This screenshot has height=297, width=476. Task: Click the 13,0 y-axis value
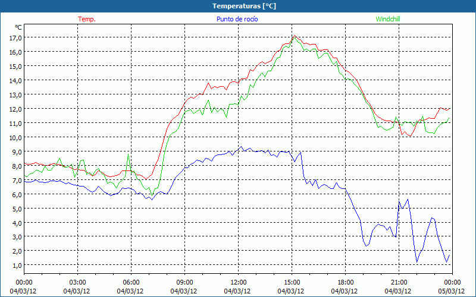click(16, 95)
